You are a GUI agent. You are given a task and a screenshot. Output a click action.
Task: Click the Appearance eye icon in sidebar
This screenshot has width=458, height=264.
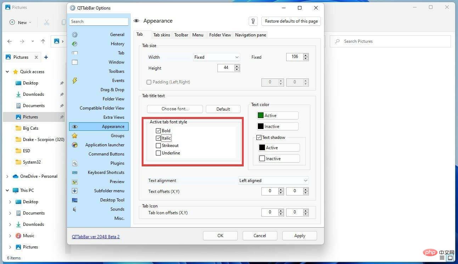pos(75,127)
